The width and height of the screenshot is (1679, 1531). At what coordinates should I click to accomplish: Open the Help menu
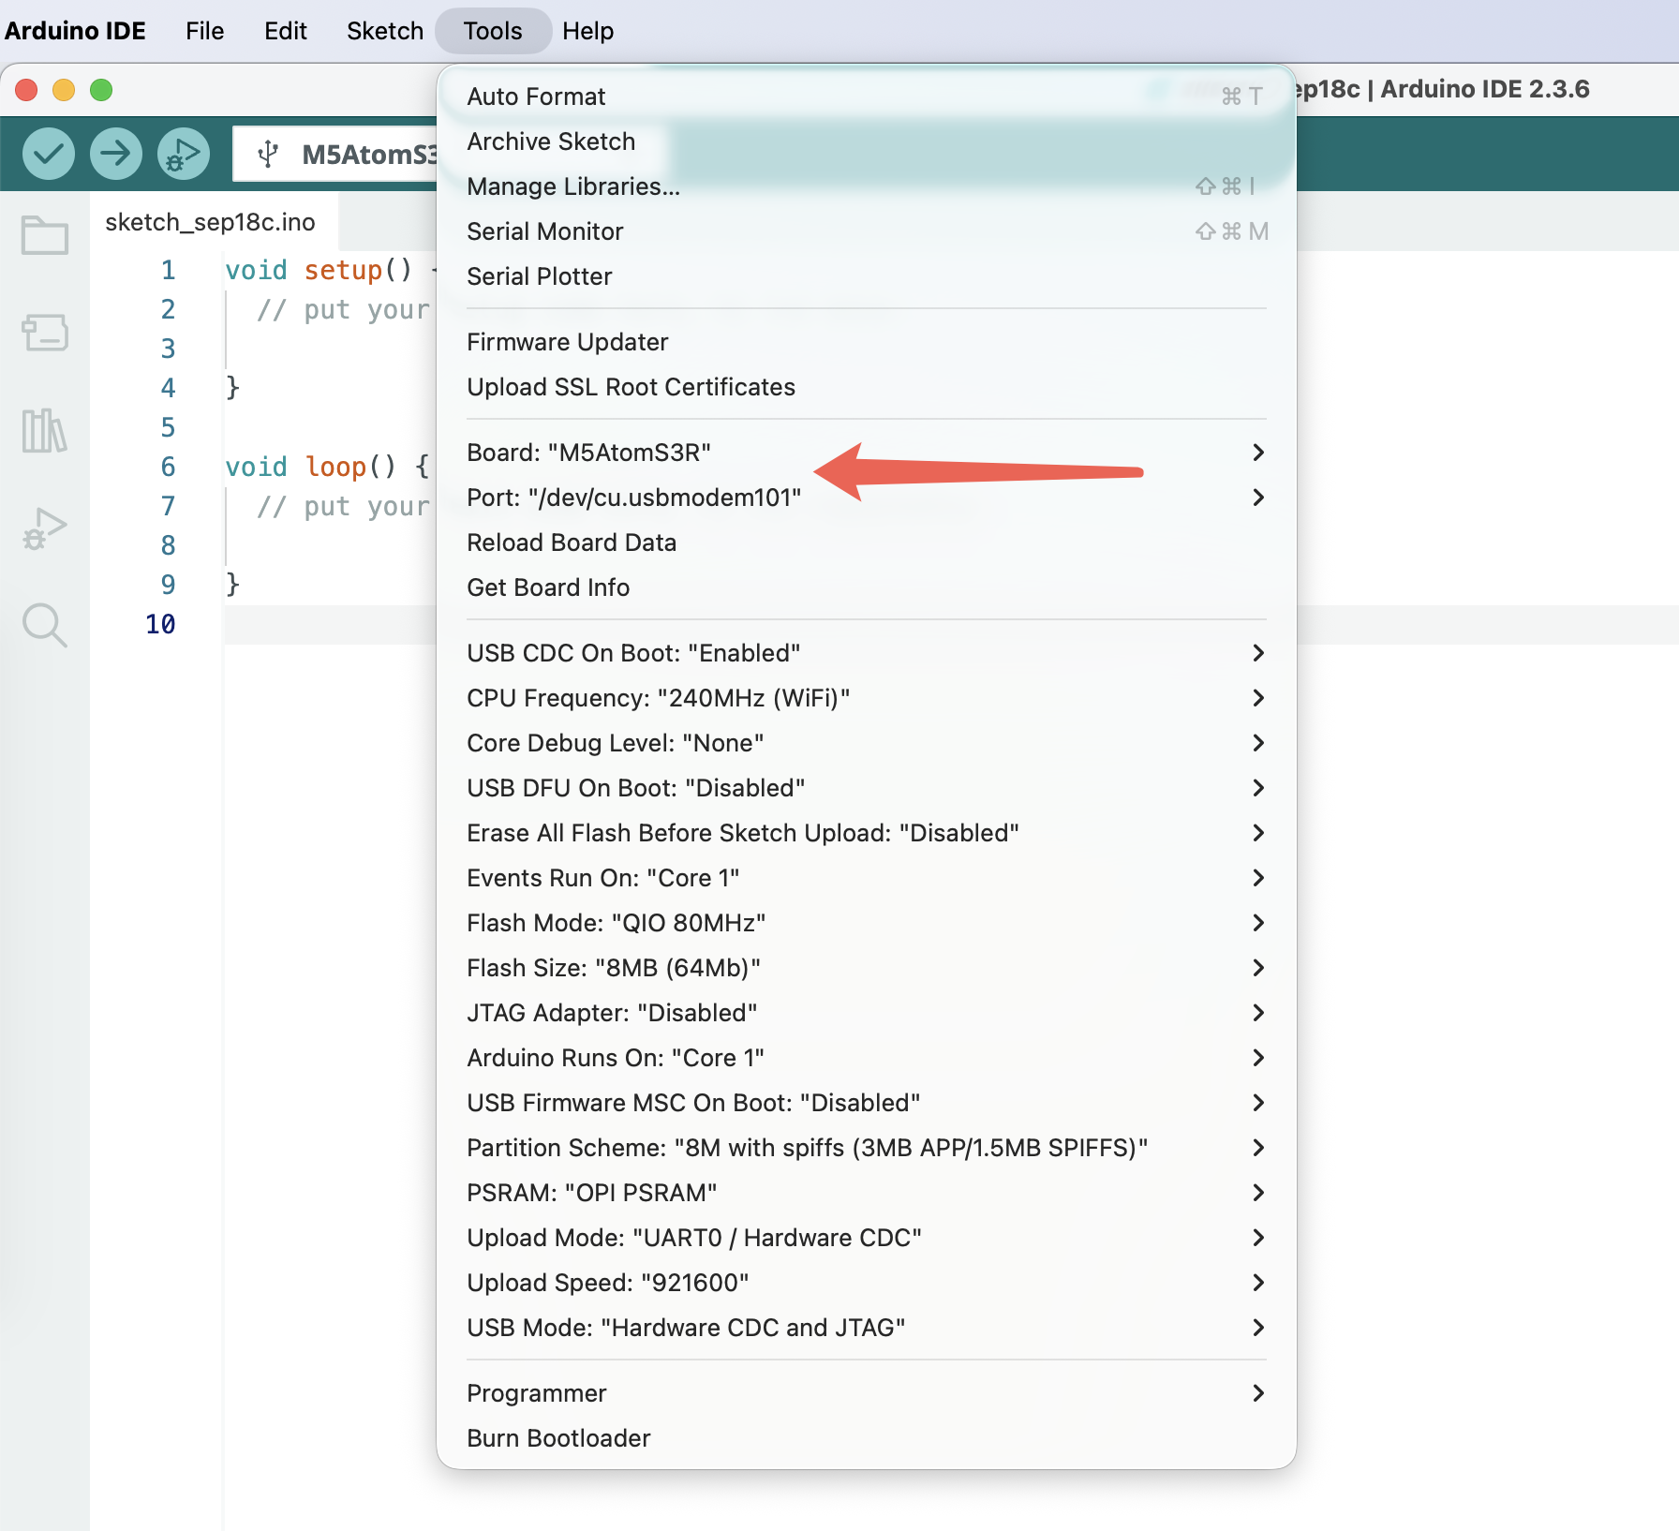point(587,31)
